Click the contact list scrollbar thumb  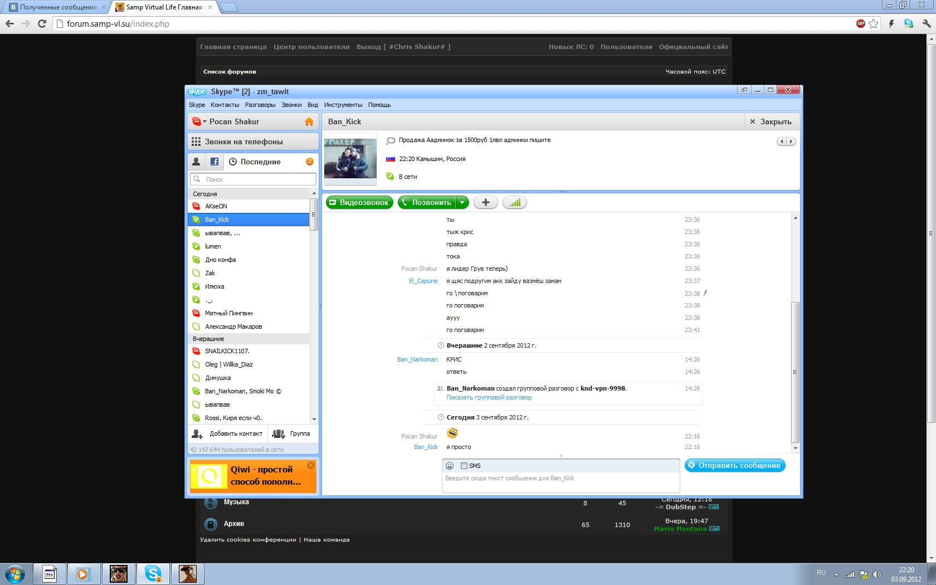point(314,214)
